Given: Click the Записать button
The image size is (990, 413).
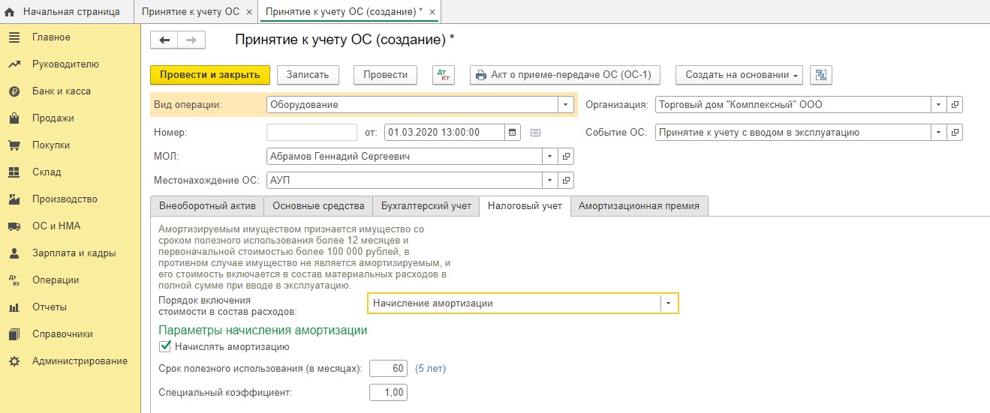Looking at the screenshot, I should click(308, 75).
